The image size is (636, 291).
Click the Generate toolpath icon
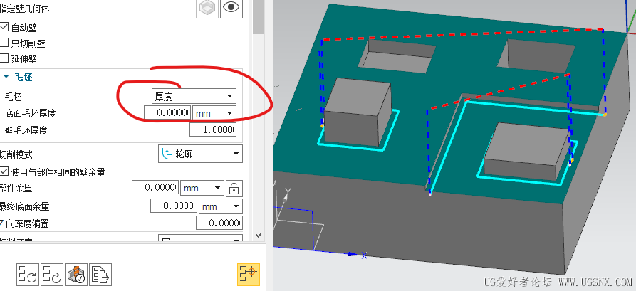click(28, 275)
